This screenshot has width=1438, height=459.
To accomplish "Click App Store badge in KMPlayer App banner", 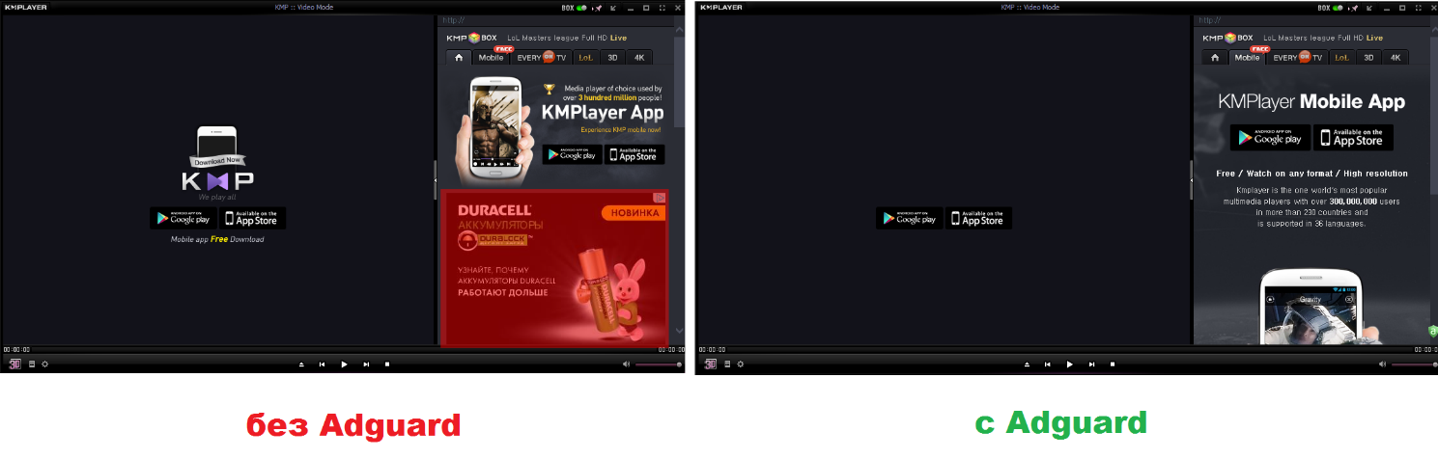I will pyautogui.click(x=634, y=154).
